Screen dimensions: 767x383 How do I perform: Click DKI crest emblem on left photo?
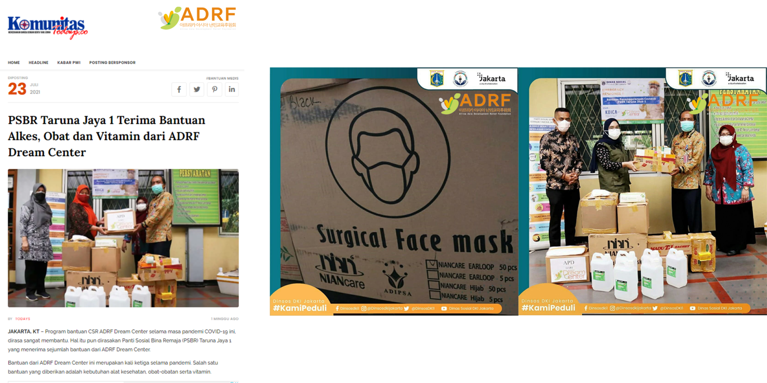(x=437, y=79)
